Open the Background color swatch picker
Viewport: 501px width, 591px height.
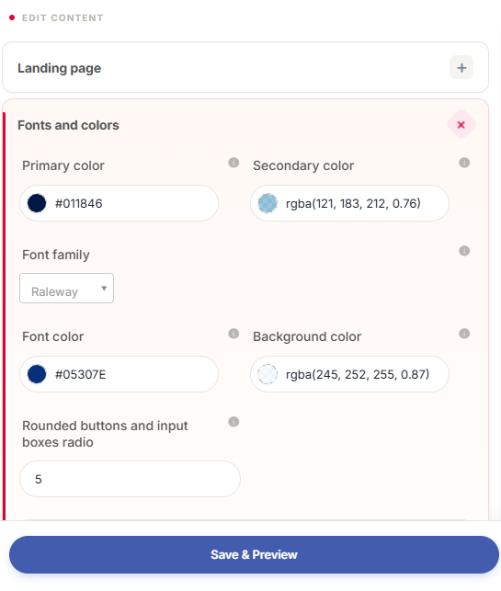(268, 374)
